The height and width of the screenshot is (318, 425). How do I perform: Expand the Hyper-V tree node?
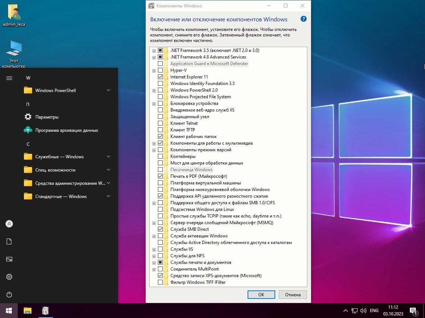tap(154, 70)
